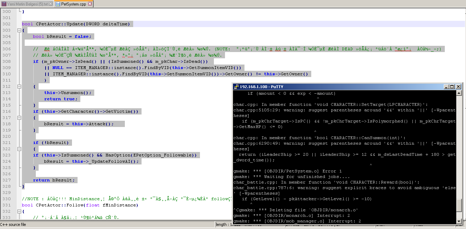Click the PuTTY window system menu icon

point(236,87)
